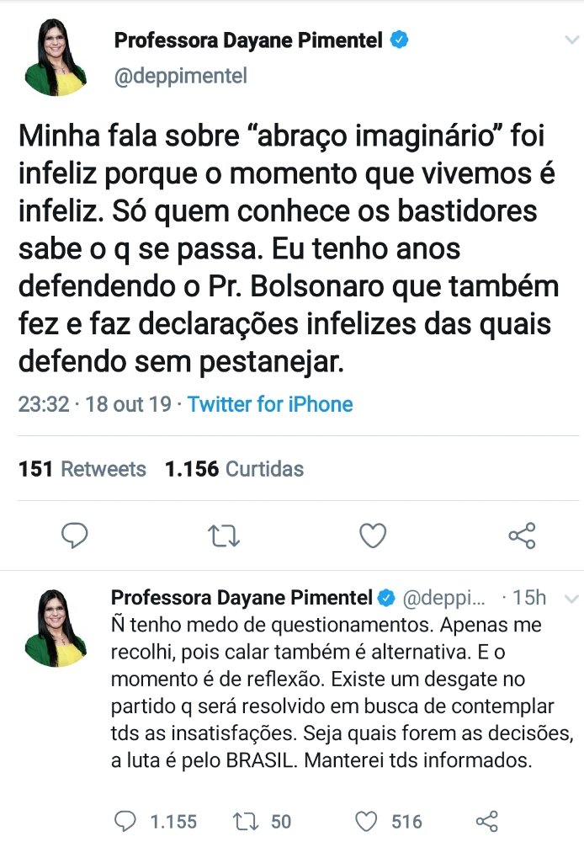View the 1.156 Curtidas list
584x842 pixels.
[x=235, y=469]
